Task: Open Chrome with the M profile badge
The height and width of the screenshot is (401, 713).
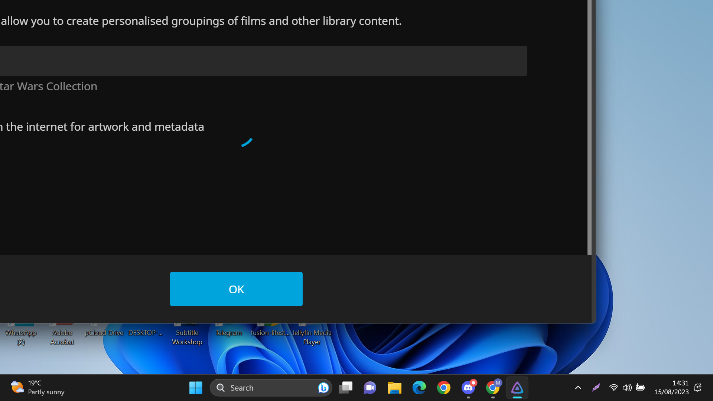Action: (x=493, y=388)
